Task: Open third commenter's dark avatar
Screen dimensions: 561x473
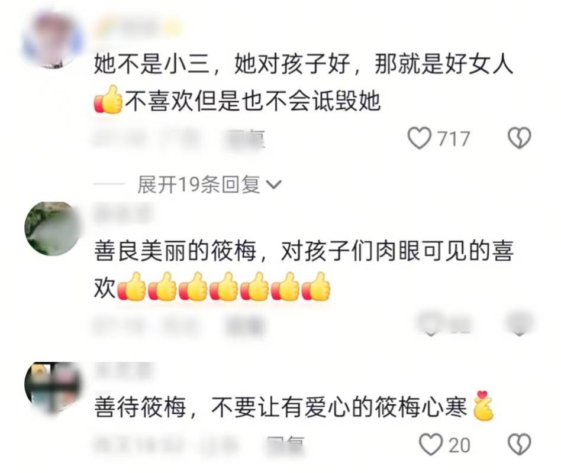Action: tap(52, 388)
